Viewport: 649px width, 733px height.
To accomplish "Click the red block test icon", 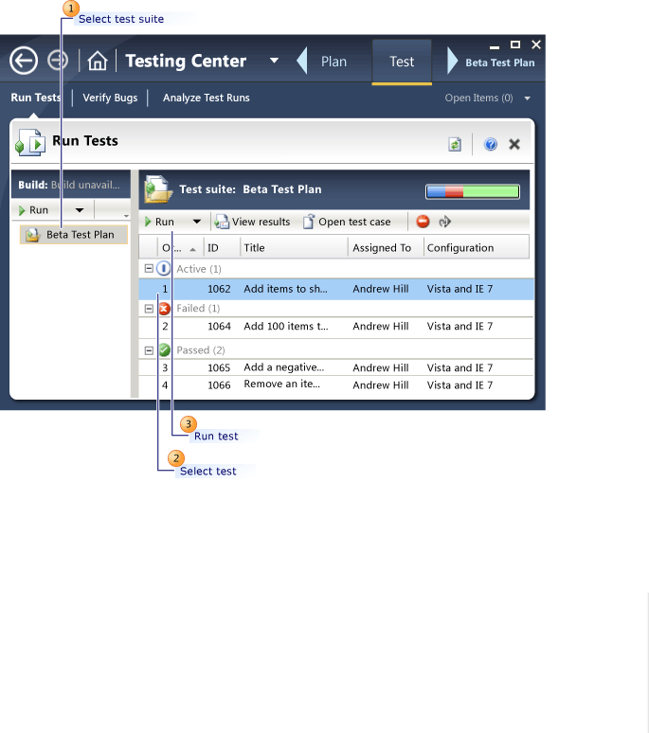I will point(423,221).
